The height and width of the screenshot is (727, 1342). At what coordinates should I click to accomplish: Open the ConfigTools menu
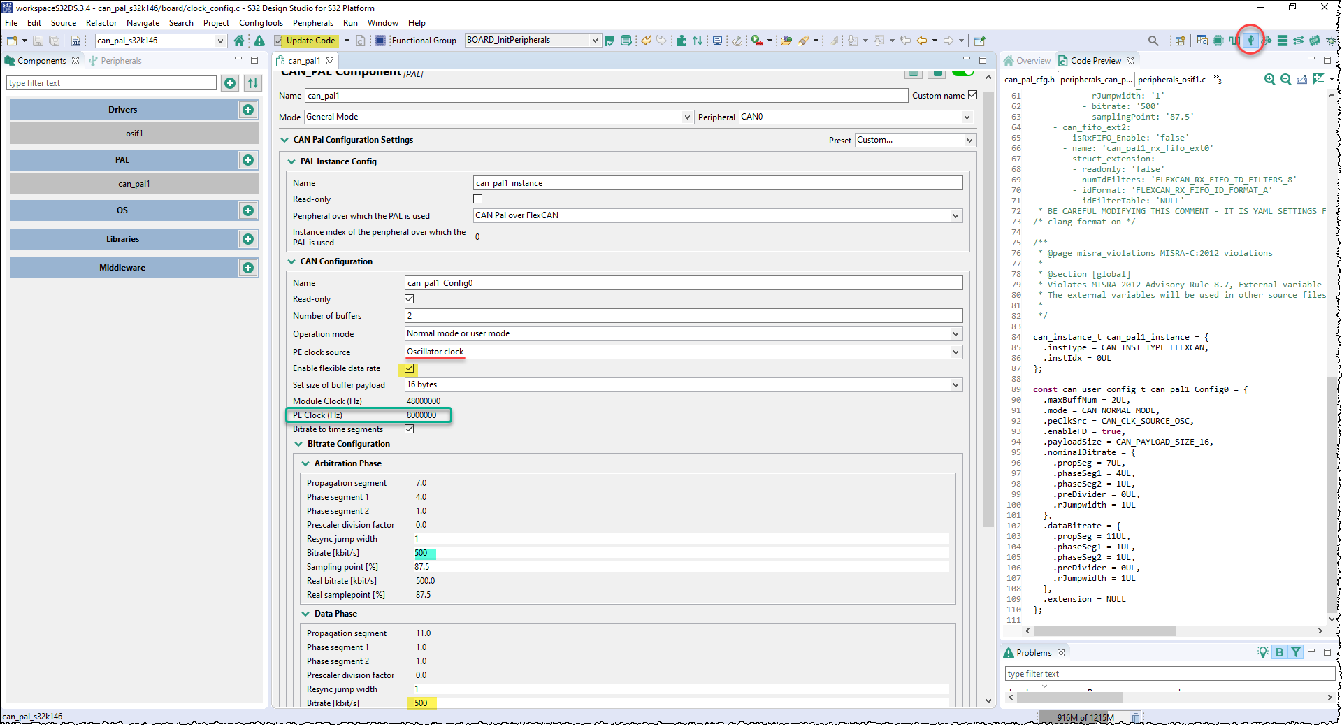(x=260, y=22)
